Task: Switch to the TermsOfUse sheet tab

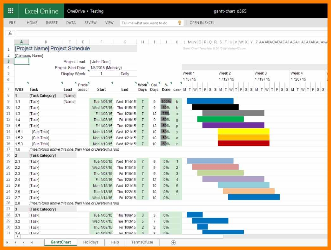Action: [142, 242]
